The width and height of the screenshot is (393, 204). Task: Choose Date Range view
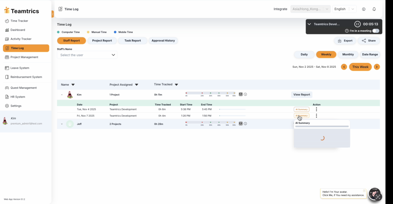click(x=370, y=54)
